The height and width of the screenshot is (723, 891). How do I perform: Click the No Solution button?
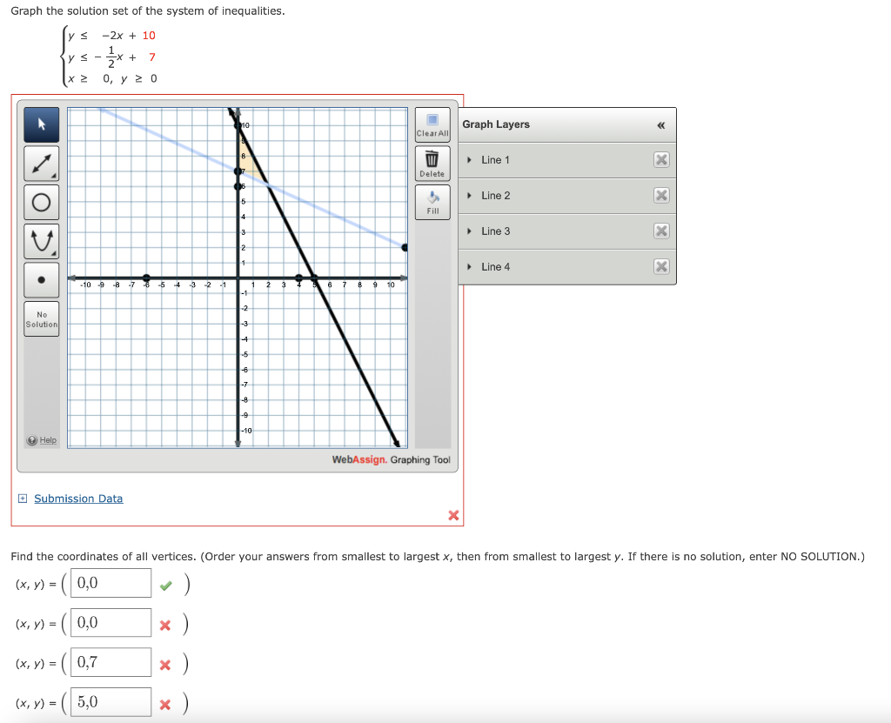[x=40, y=318]
